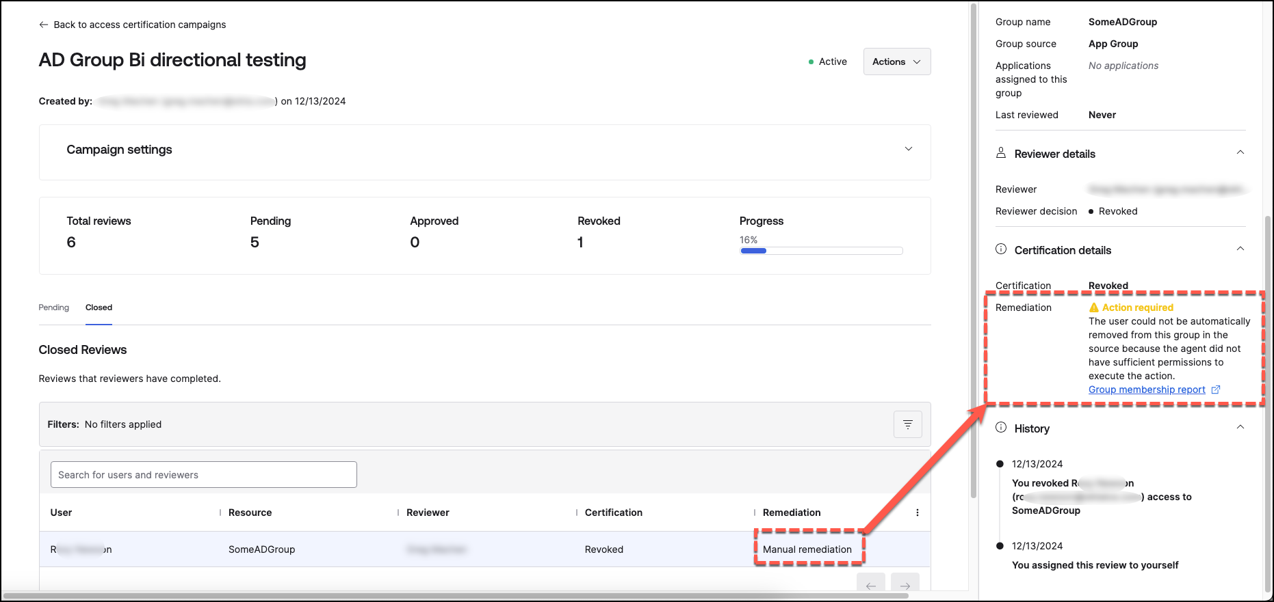Expand the Campaign settings section
The image size is (1274, 602).
click(908, 149)
